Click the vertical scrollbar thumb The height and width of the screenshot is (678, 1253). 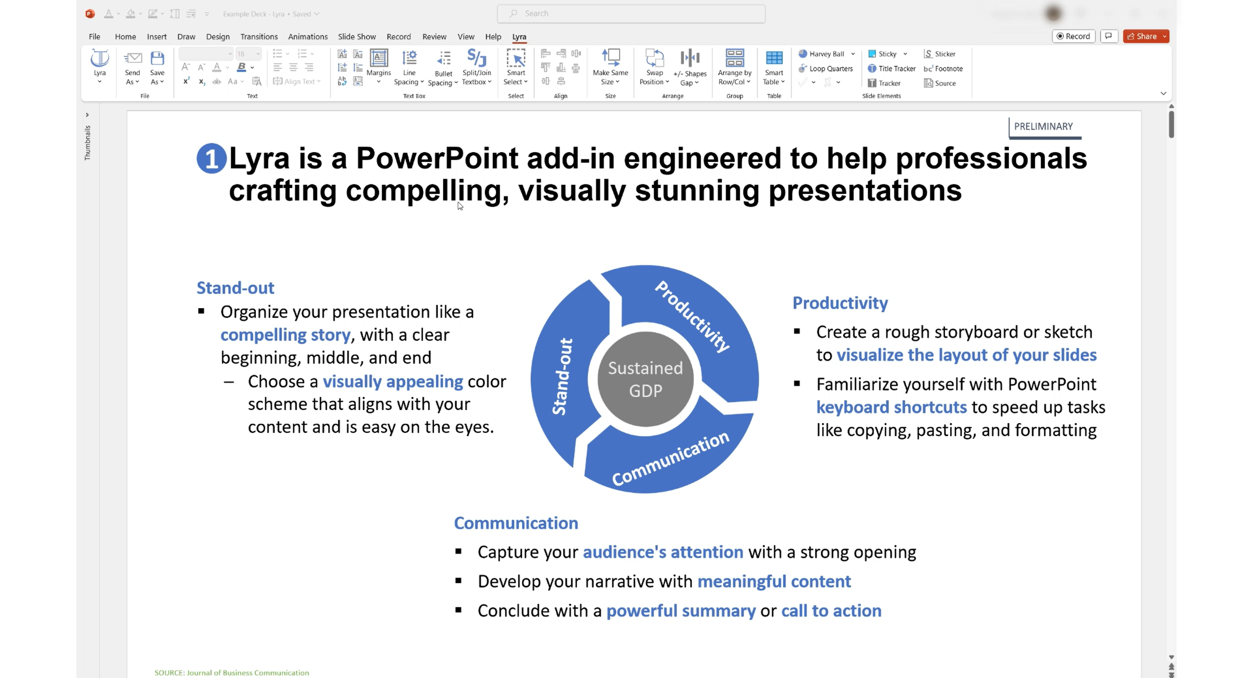click(1172, 124)
